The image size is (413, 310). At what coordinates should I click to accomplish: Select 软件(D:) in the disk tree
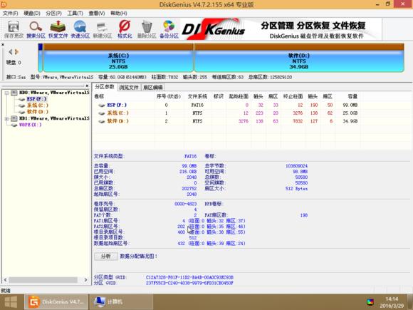[38, 112]
